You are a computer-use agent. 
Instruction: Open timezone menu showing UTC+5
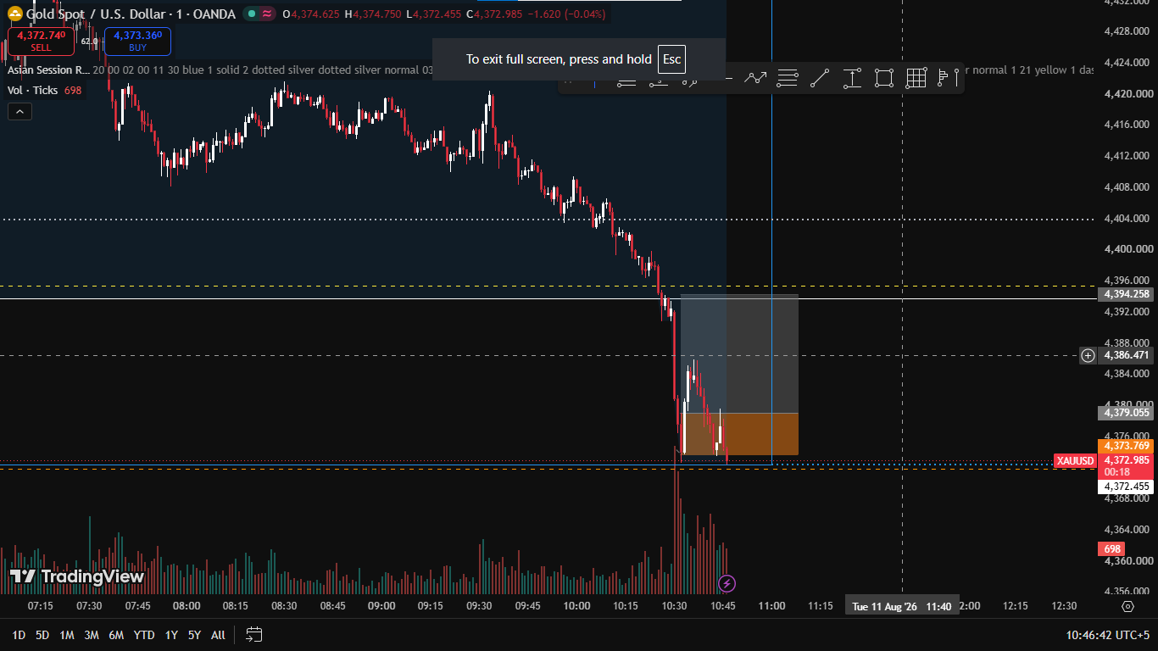point(1108,635)
